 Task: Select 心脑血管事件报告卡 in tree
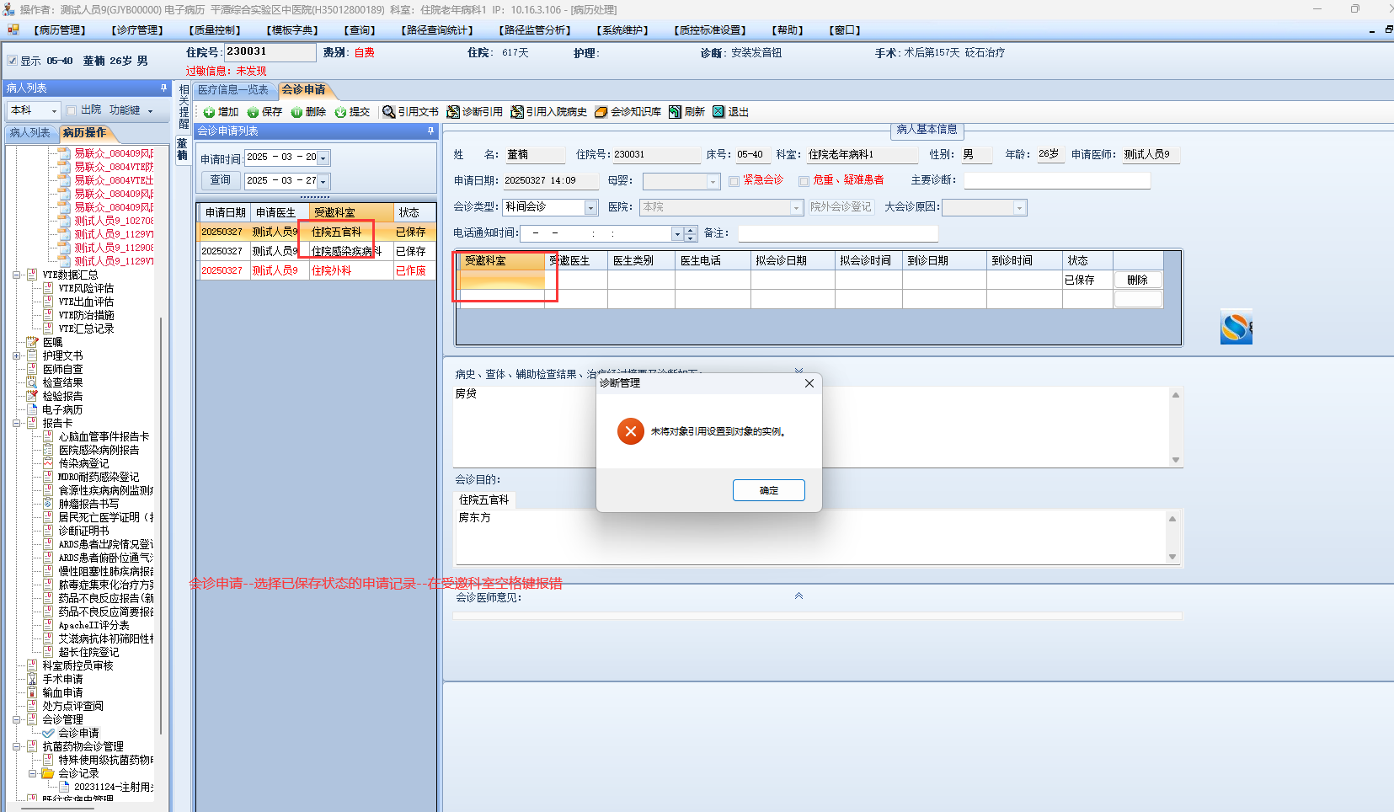pyautogui.click(x=104, y=436)
